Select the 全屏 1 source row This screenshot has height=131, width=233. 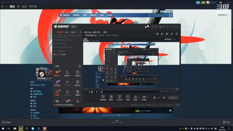[68, 54]
